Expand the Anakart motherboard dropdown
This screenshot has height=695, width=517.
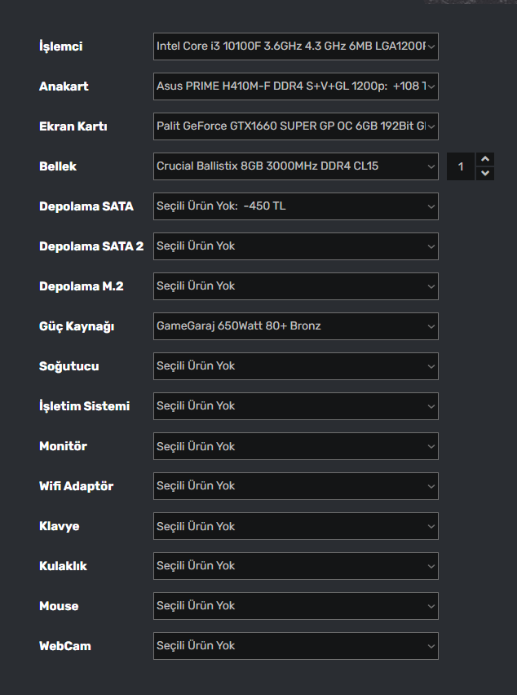click(x=295, y=86)
